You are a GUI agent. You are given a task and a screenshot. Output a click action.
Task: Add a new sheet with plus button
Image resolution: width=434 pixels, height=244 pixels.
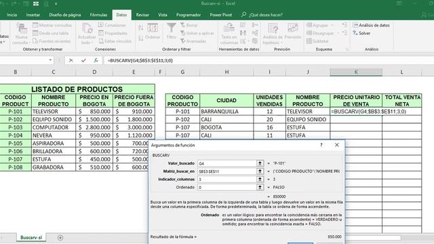pos(60,237)
